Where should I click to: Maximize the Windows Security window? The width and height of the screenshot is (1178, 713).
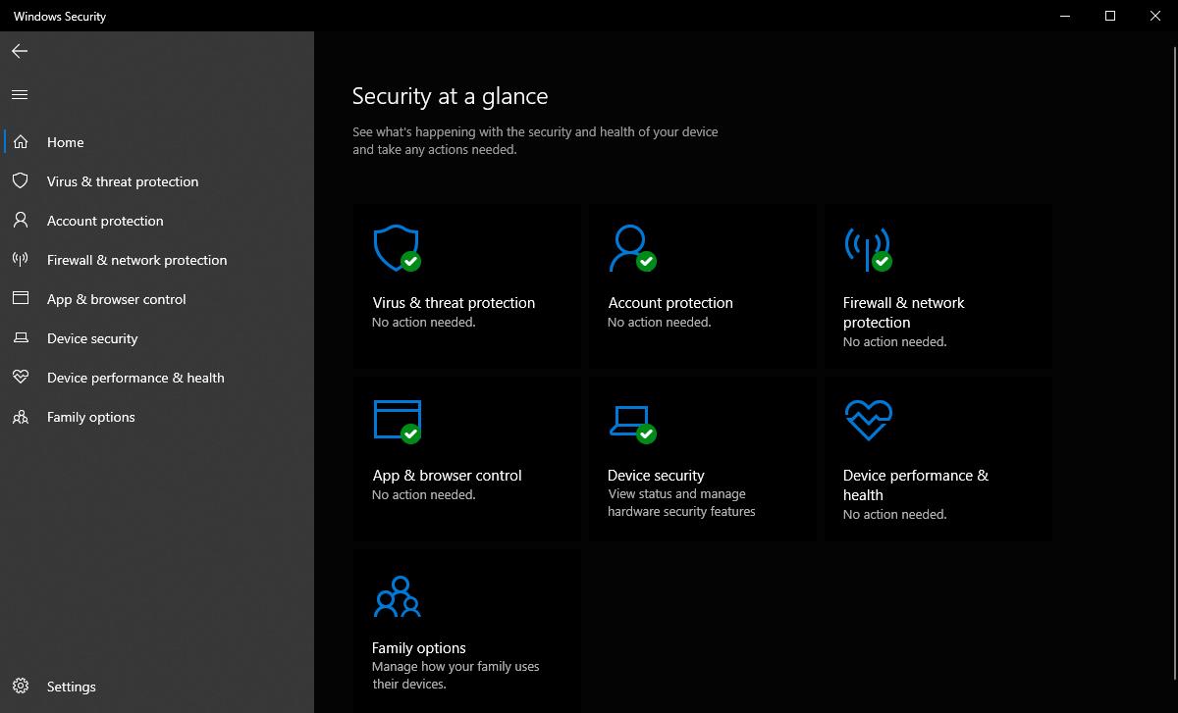coord(1110,16)
